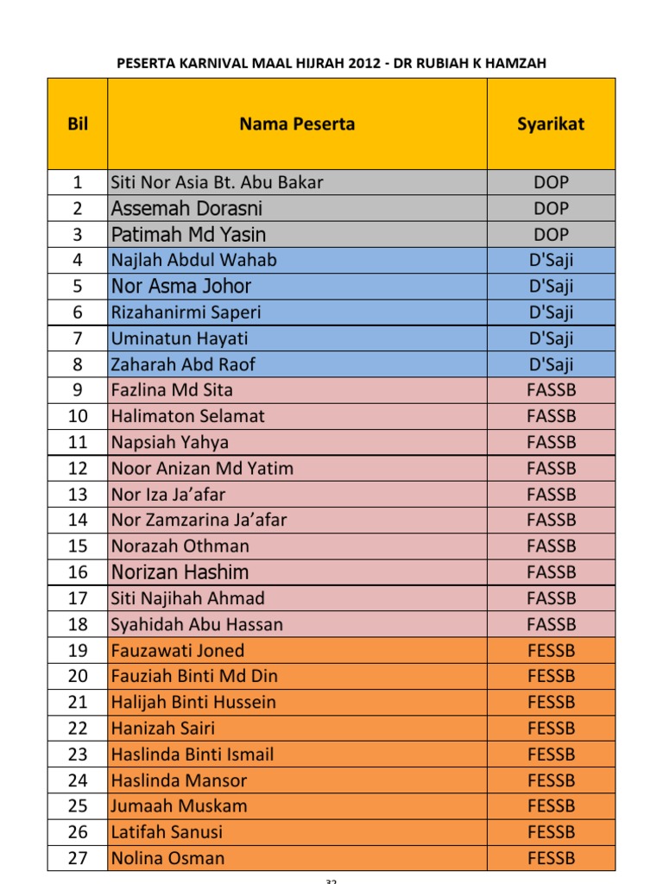Click the Bil column header
This screenshot has height=884, width=663.
point(78,123)
